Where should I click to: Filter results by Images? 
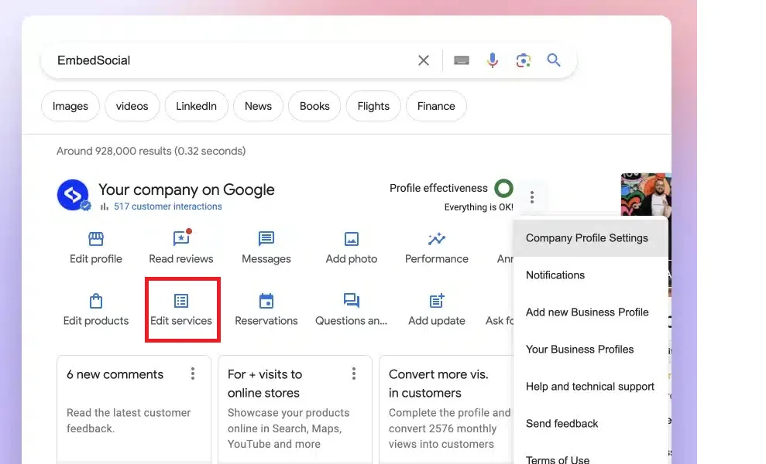click(70, 106)
